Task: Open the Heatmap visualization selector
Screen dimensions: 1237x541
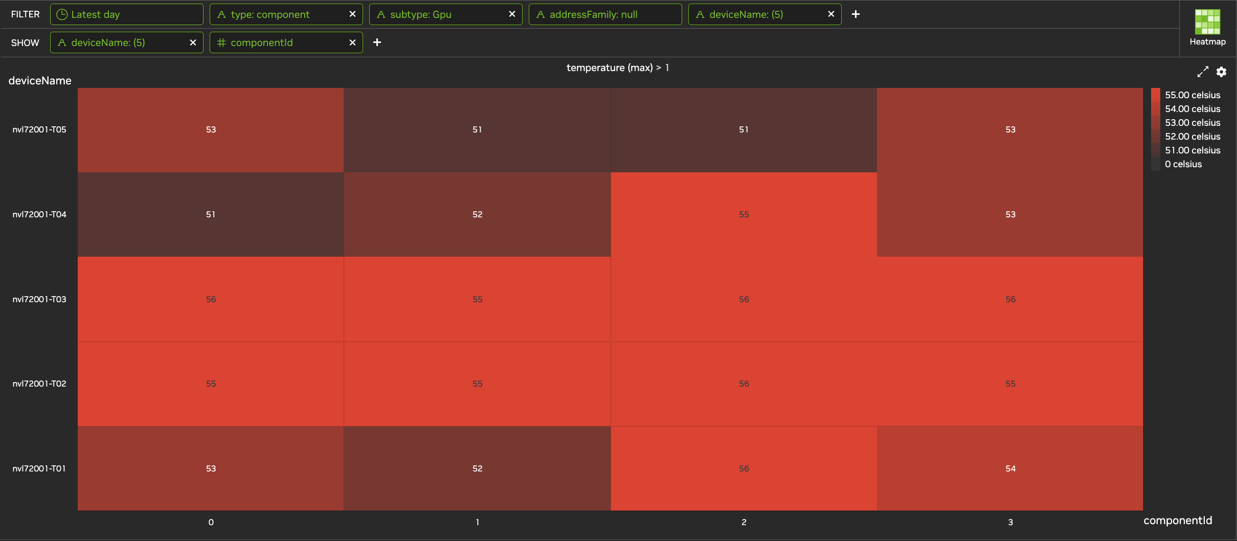Action: click(1207, 28)
